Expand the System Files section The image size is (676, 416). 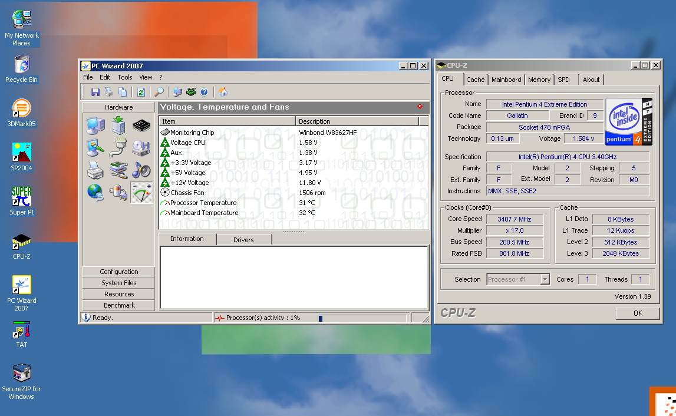point(118,283)
